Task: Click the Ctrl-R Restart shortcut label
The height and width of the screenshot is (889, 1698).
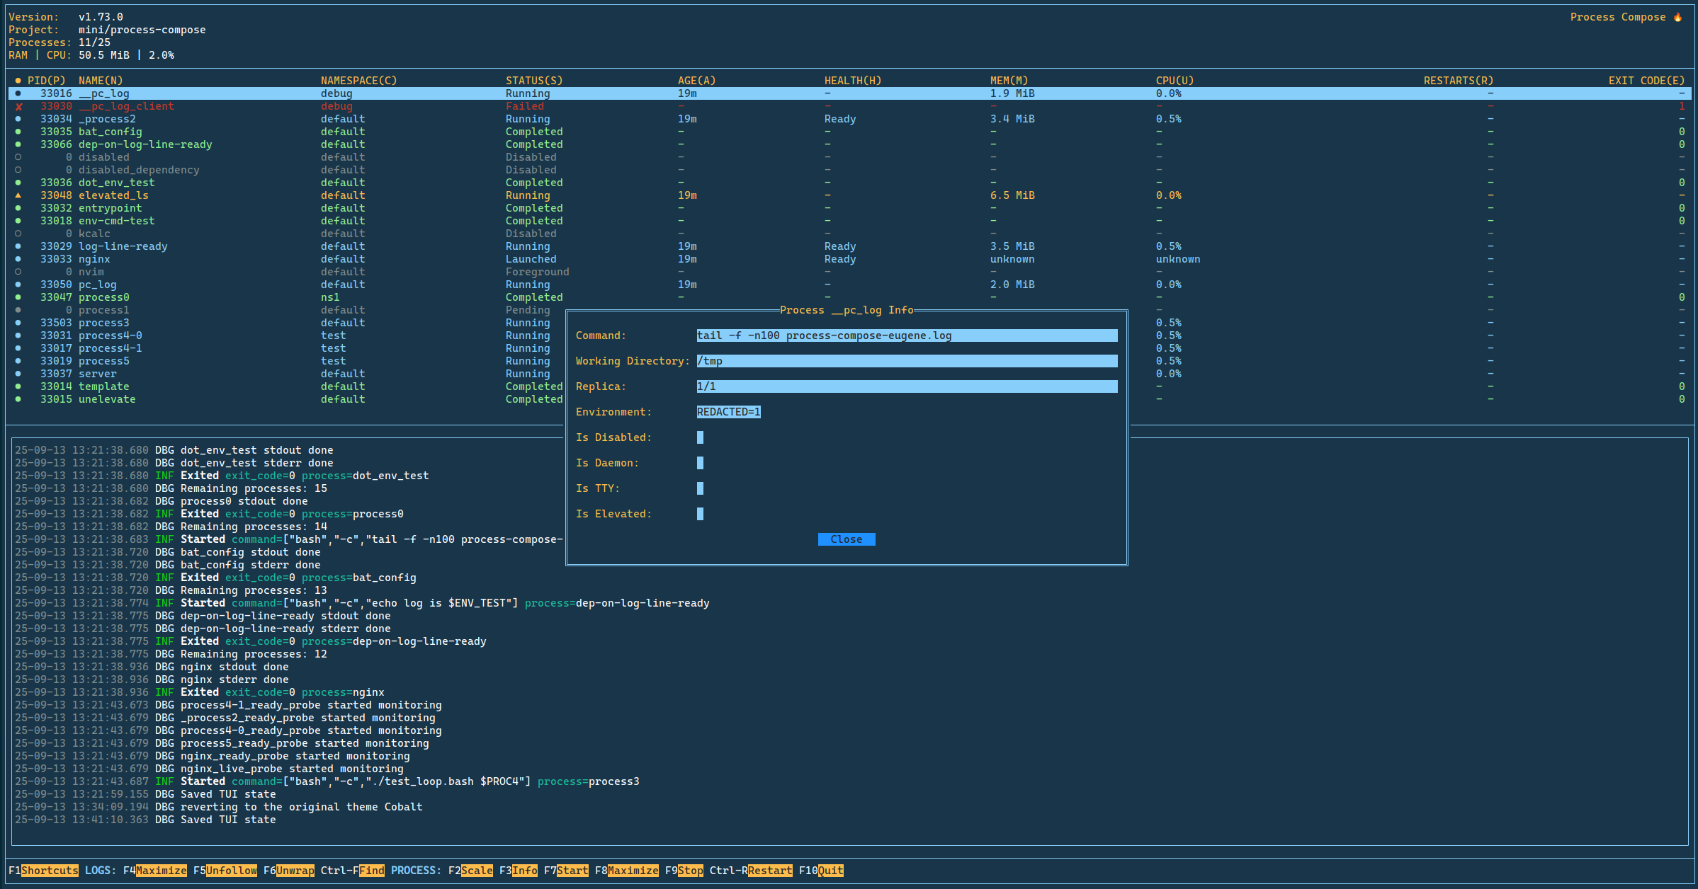Action: (x=769, y=871)
